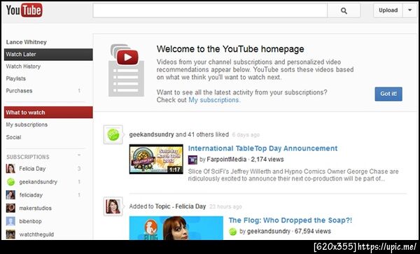Screen dimensions: 420x254
Task: Click the Upload button
Action: [x=388, y=10]
